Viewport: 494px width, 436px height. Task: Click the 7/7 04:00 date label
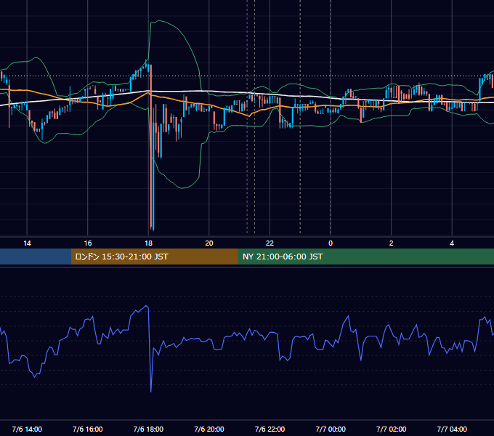click(x=452, y=429)
